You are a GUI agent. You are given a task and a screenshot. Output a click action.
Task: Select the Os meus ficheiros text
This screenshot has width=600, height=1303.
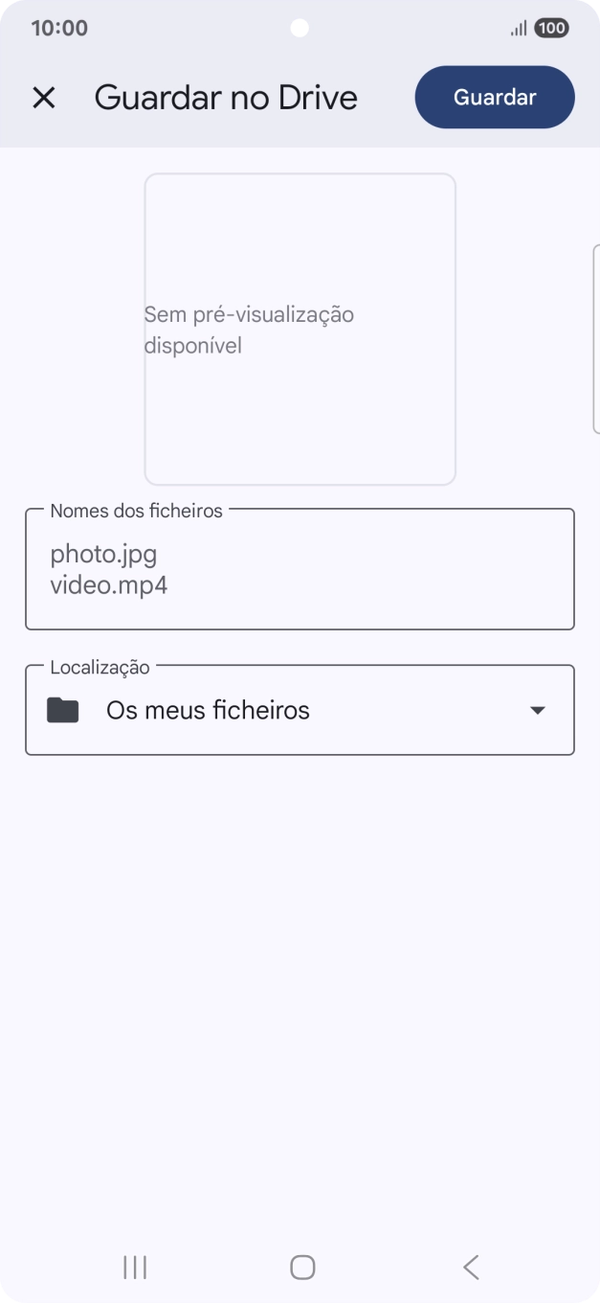(x=208, y=710)
